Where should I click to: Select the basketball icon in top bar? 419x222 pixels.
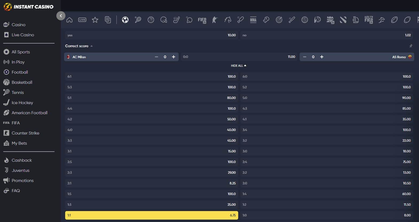pos(151,20)
